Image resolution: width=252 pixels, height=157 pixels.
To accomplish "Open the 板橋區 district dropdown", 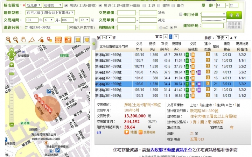I will tap(53, 5).
